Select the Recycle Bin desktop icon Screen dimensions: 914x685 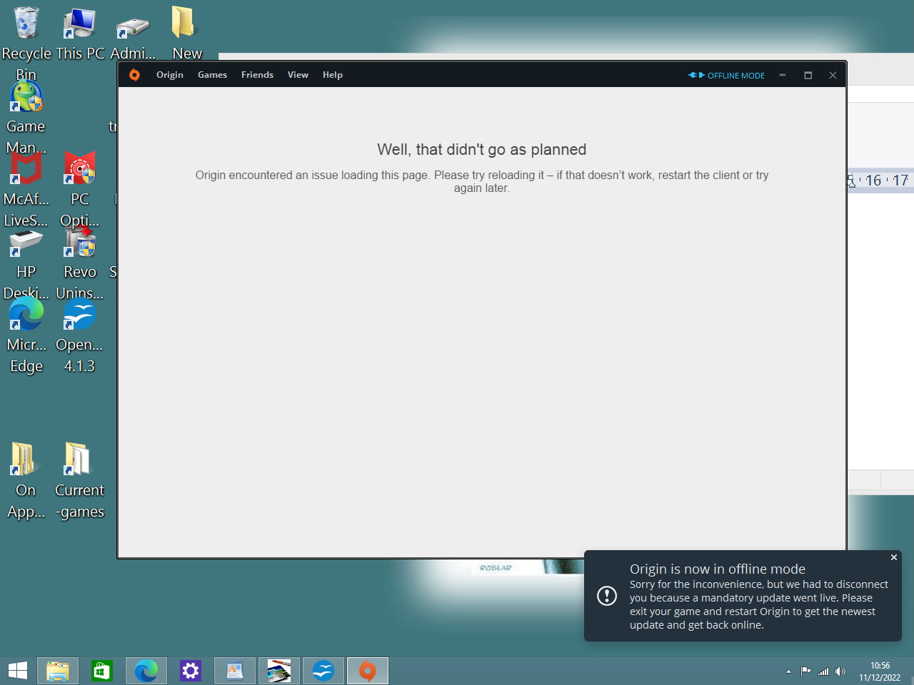click(x=26, y=43)
